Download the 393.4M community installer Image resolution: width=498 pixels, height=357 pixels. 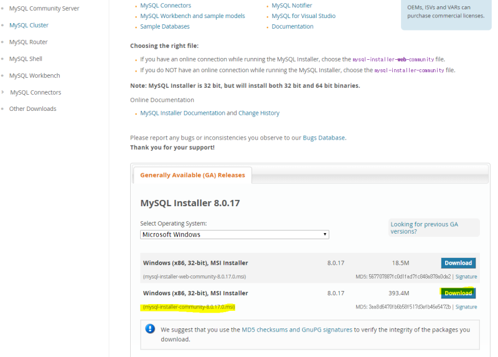tap(458, 293)
